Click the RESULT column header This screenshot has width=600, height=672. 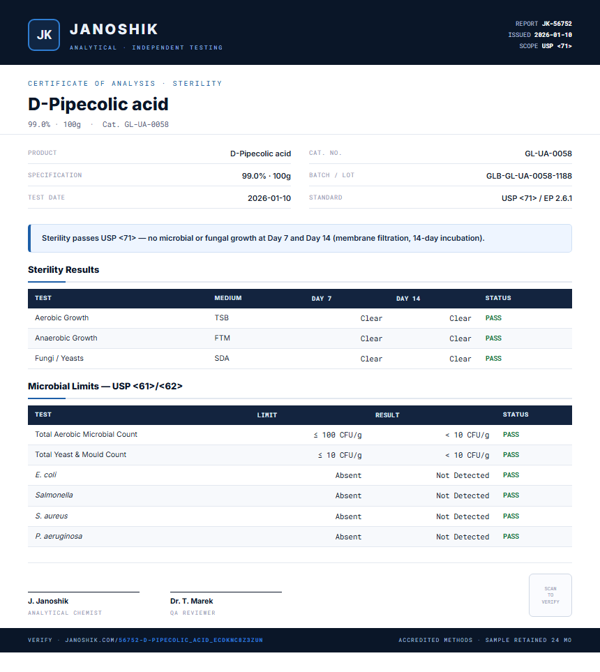[387, 415]
